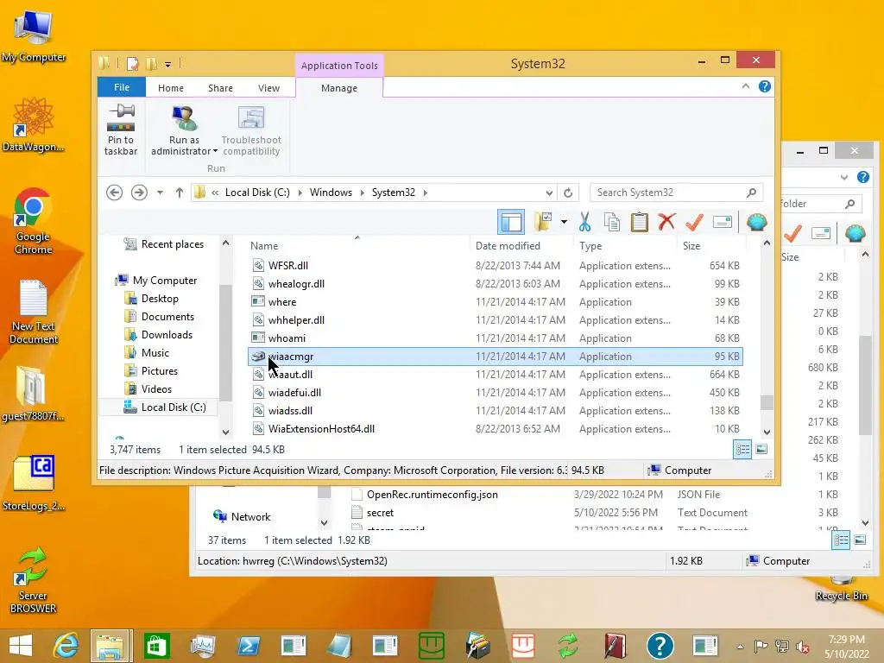Click the Cut scissors icon
The height and width of the screenshot is (663, 884).
point(584,222)
